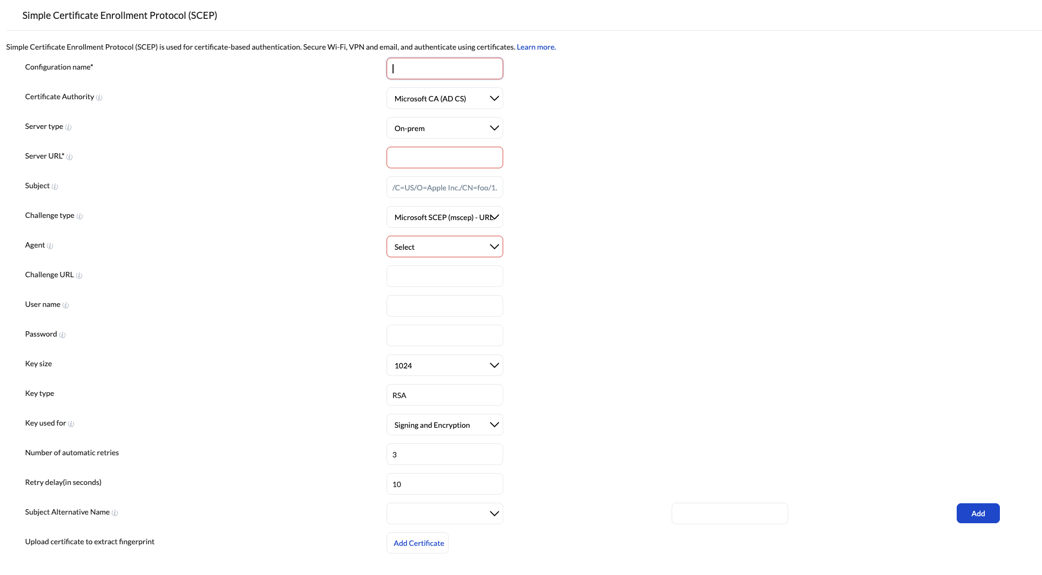
Task: Click info icon next to Key used for
Action: tap(71, 424)
